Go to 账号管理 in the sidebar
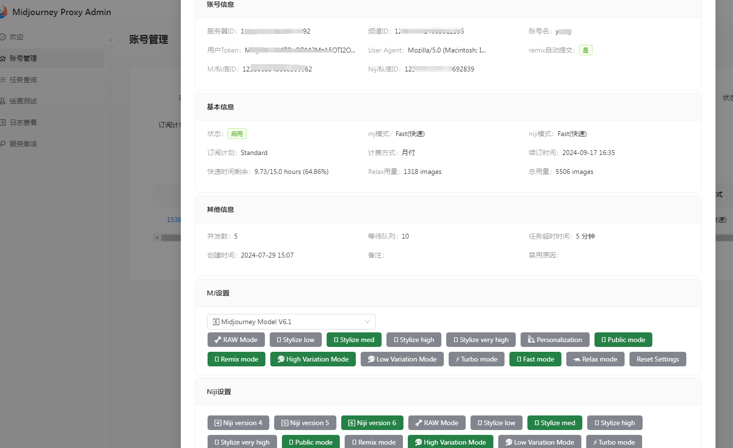This screenshot has height=448, width=733. pyautogui.click(x=52, y=58)
